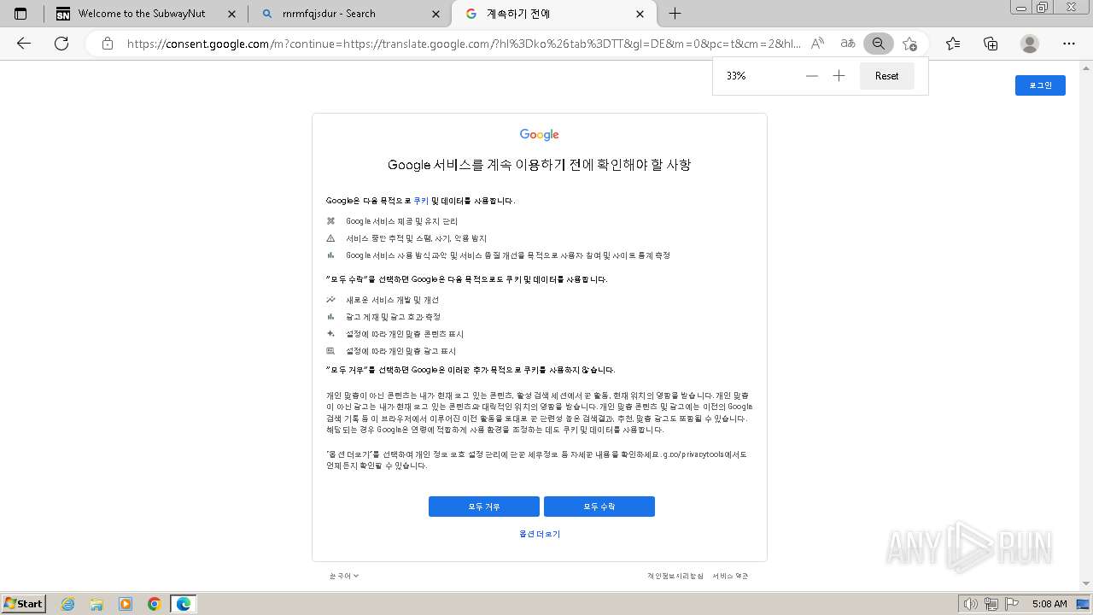Click the consent page heading text
The image size is (1093, 615).
(540, 165)
